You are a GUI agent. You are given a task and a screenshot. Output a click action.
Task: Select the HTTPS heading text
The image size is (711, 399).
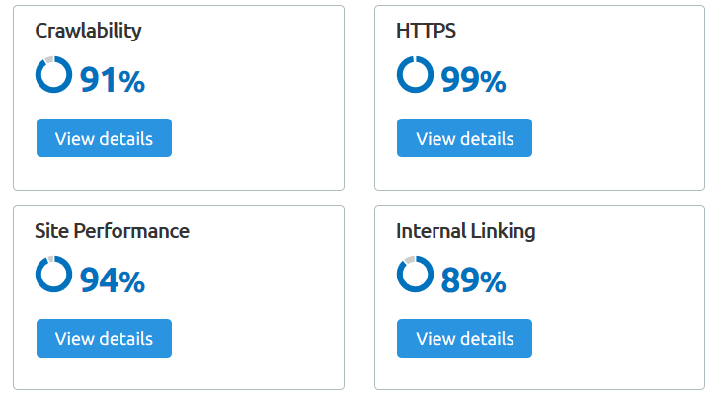[x=426, y=31]
